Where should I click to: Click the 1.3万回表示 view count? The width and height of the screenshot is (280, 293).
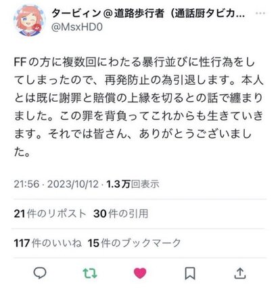coord(133,184)
